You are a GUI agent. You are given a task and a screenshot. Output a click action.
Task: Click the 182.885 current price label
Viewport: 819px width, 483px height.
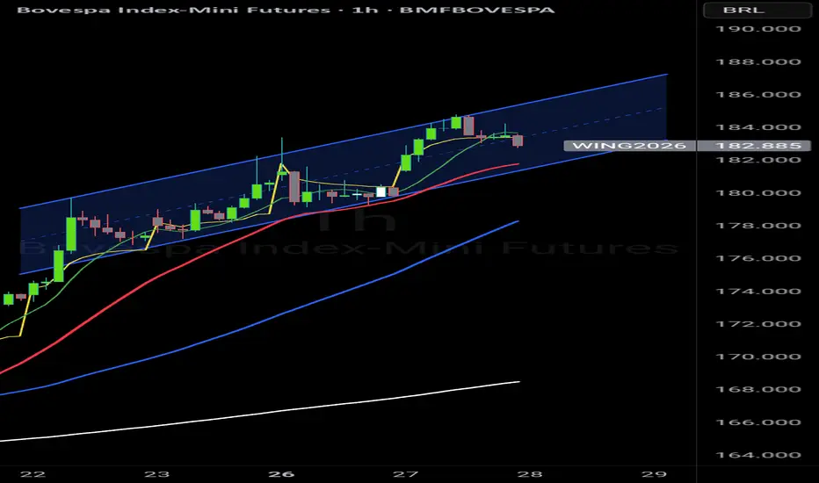pyautogui.click(x=757, y=146)
